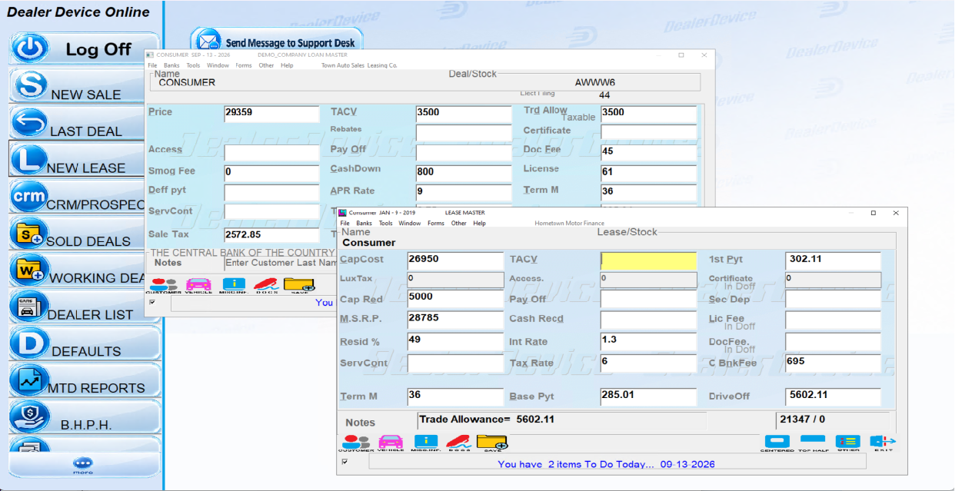Click the Centered layout icon in Lease Master

pos(777,443)
